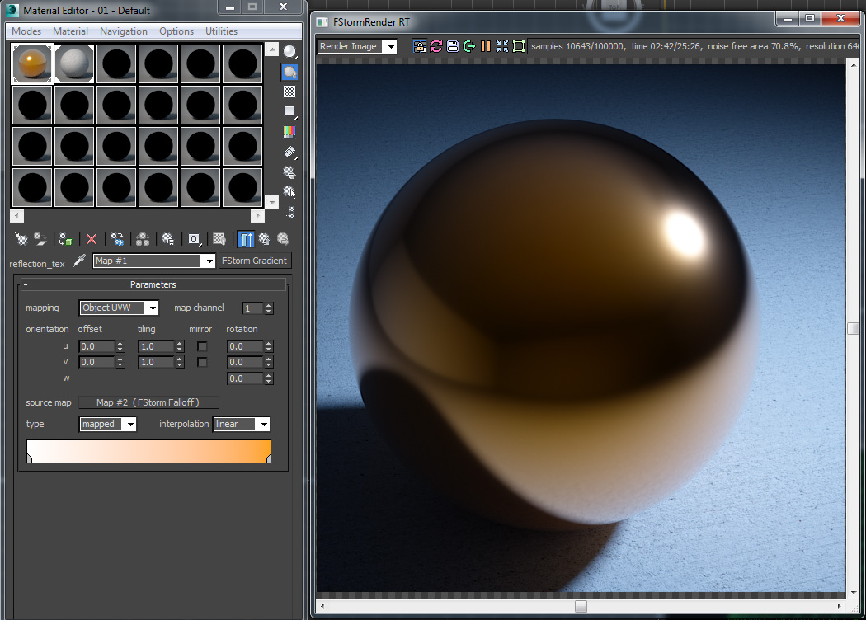The image size is (866, 620).
Task: Open the Utilities menu
Action: pos(222,31)
